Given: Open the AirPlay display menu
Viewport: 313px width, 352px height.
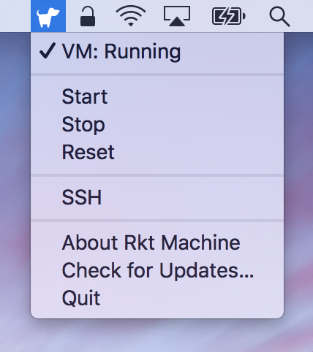Looking at the screenshot, I should pyautogui.click(x=177, y=16).
